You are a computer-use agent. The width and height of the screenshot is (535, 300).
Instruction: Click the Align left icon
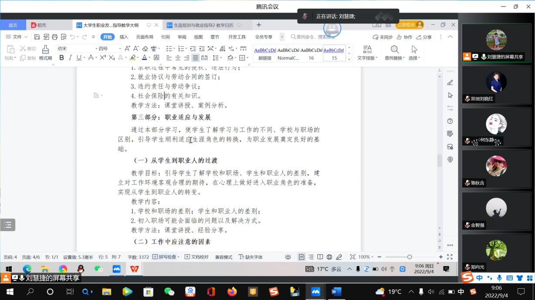tap(169, 57)
